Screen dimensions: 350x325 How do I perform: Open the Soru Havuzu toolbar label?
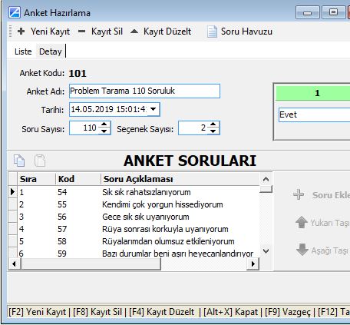(x=246, y=32)
